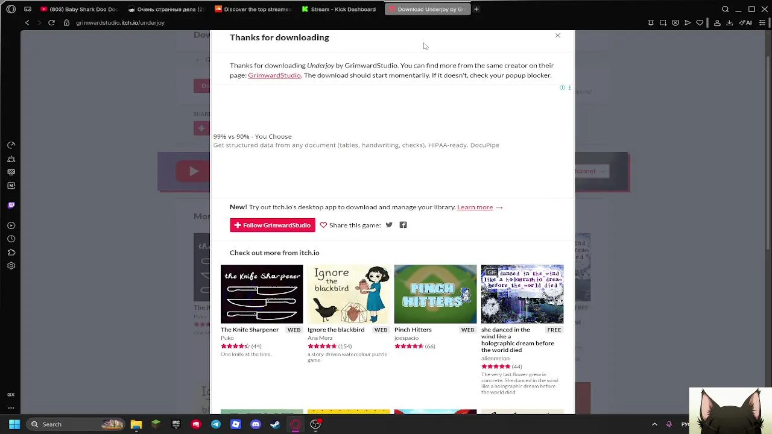Open Twitch in the sidebar
772x434 pixels.
coord(11,206)
